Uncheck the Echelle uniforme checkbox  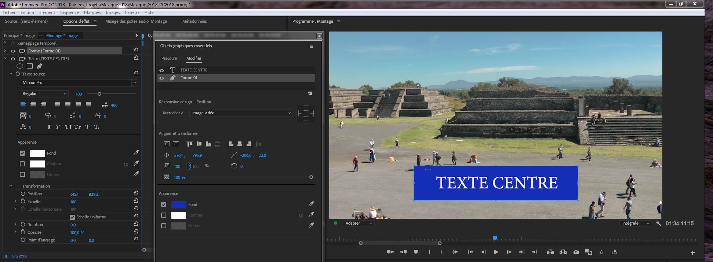point(72,217)
